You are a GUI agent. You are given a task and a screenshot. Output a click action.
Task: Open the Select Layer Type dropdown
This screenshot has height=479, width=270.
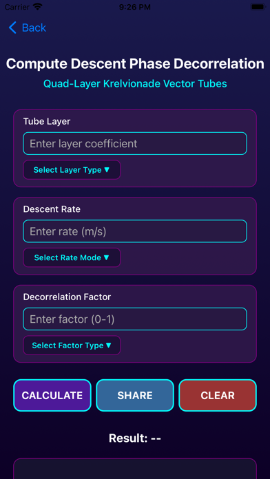coord(72,170)
